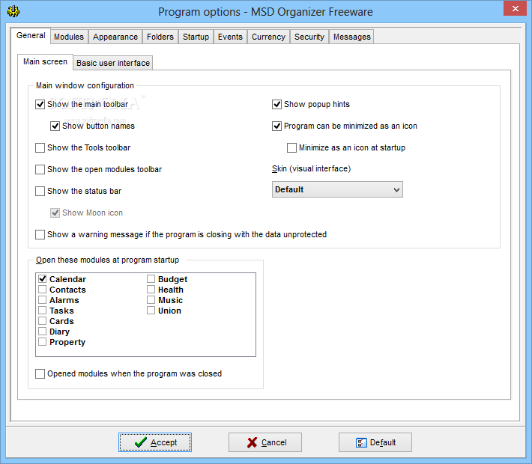This screenshot has height=464, width=532.
Task: Go to the Folders tab
Action: pos(160,37)
